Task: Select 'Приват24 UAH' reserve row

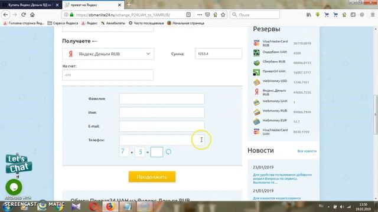Action: point(283,72)
